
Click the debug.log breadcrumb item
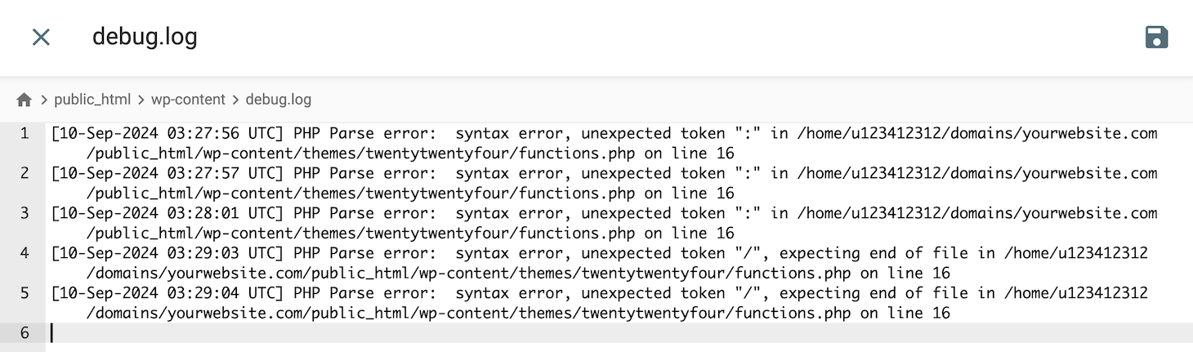pyautogui.click(x=278, y=100)
